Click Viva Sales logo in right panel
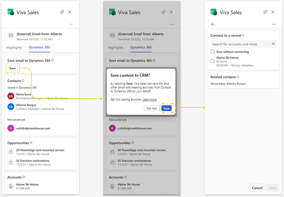The height and width of the screenshot is (197, 284). [214, 12]
